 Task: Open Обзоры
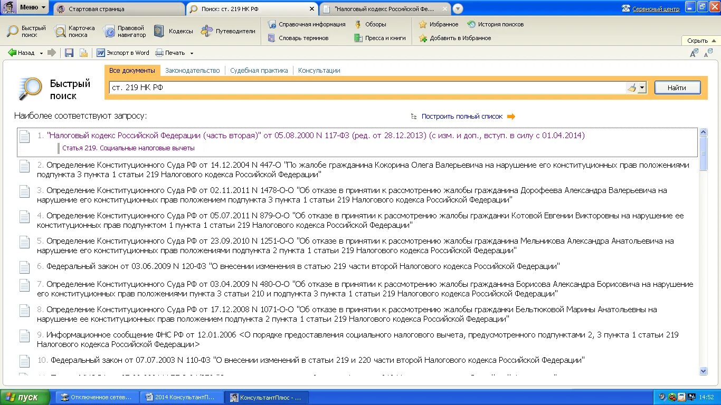pos(370,24)
